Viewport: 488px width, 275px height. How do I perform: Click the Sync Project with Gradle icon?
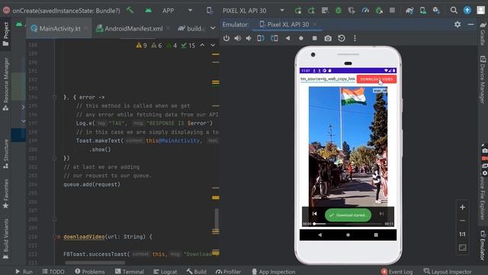click(x=409, y=10)
